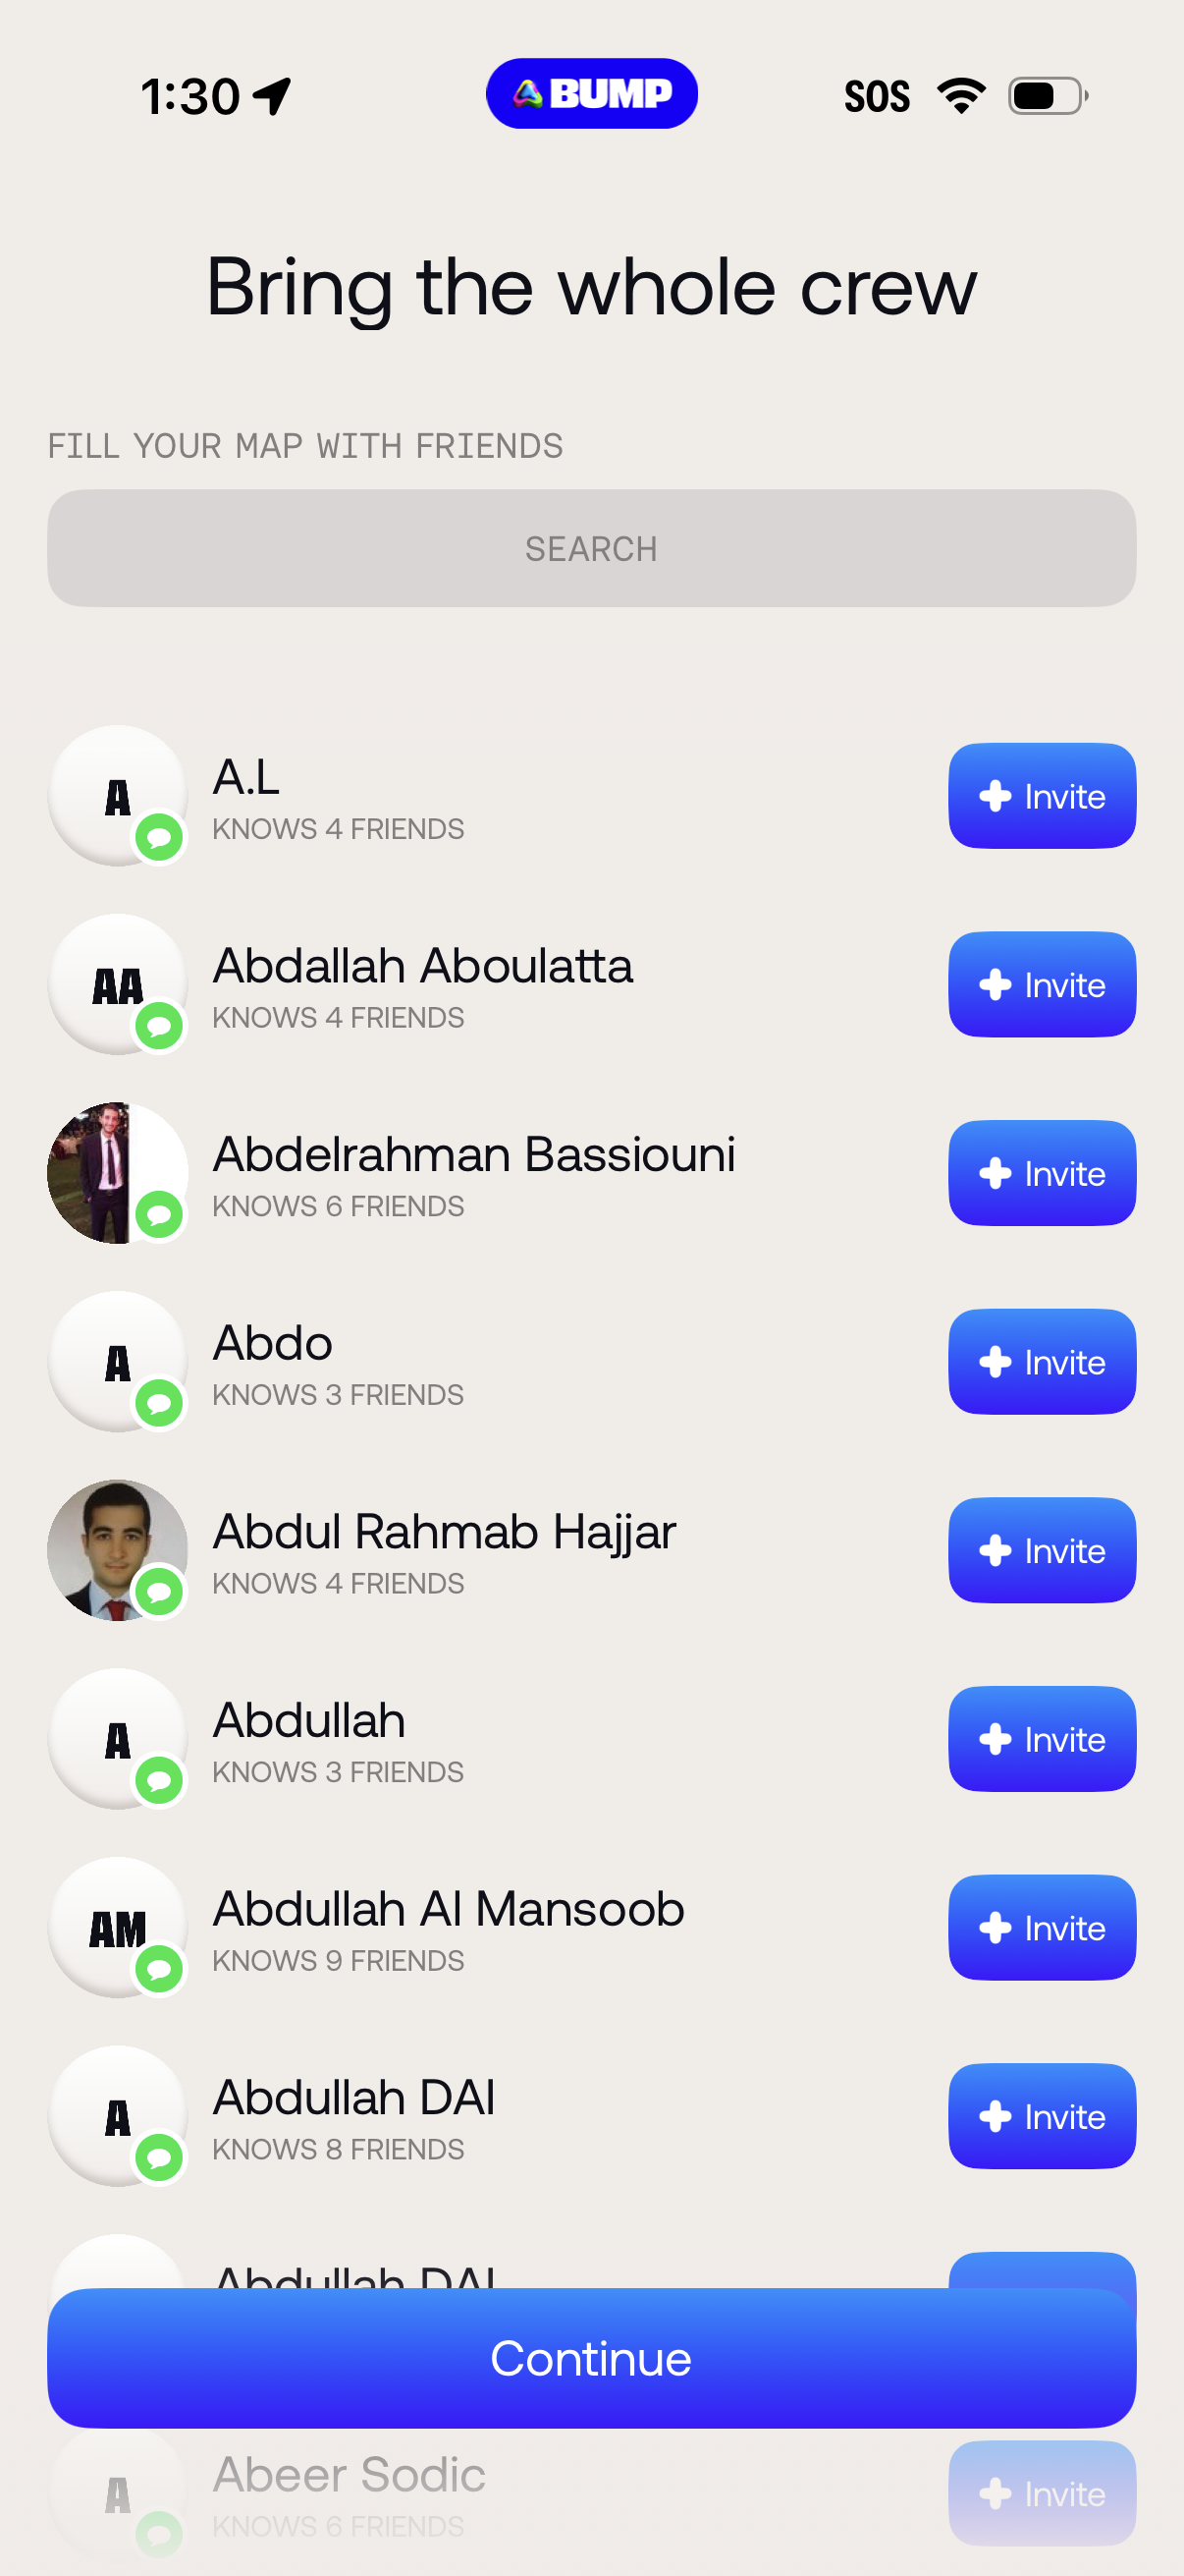Tap the plus icon on Abdullah's Invite button
This screenshot has width=1184, height=2576.
[x=994, y=1739]
